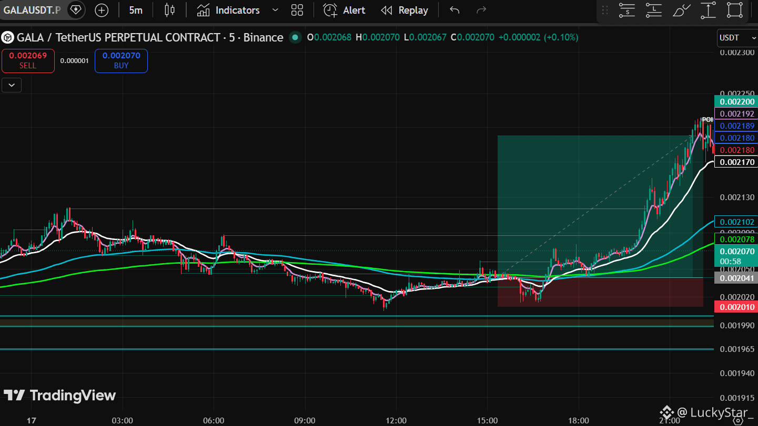Image resolution: width=758 pixels, height=426 pixels.
Task: Start bar Replay mode
Action: tap(405, 10)
